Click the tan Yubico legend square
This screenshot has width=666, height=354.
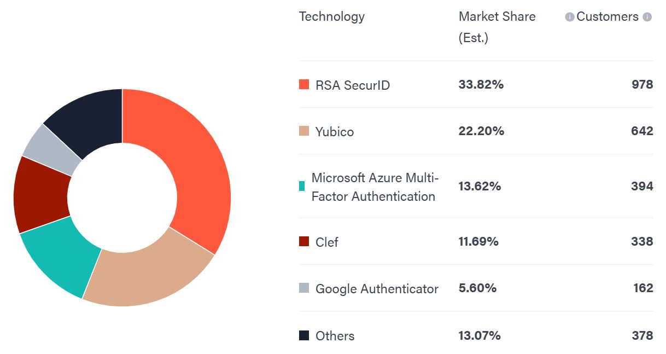coord(304,131)
